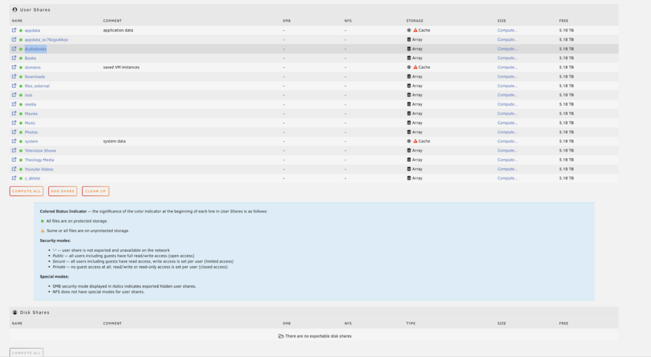Click red warning icon in appdata row
Screen dimensions: 651x357
(x=415, y=31)
